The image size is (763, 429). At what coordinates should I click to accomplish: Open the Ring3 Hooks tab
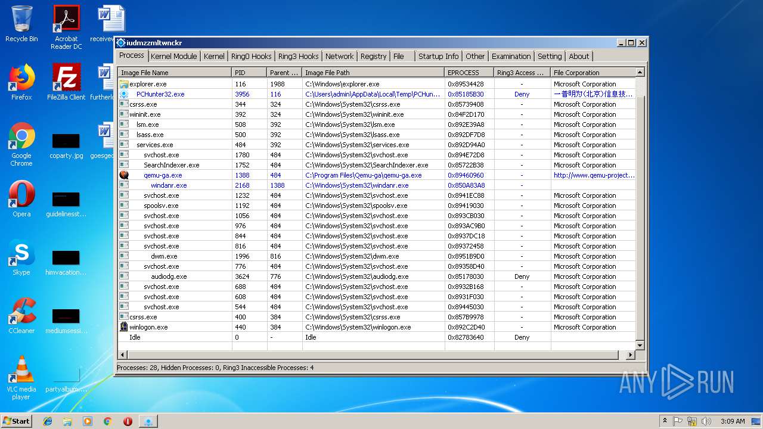pos(298,56)
